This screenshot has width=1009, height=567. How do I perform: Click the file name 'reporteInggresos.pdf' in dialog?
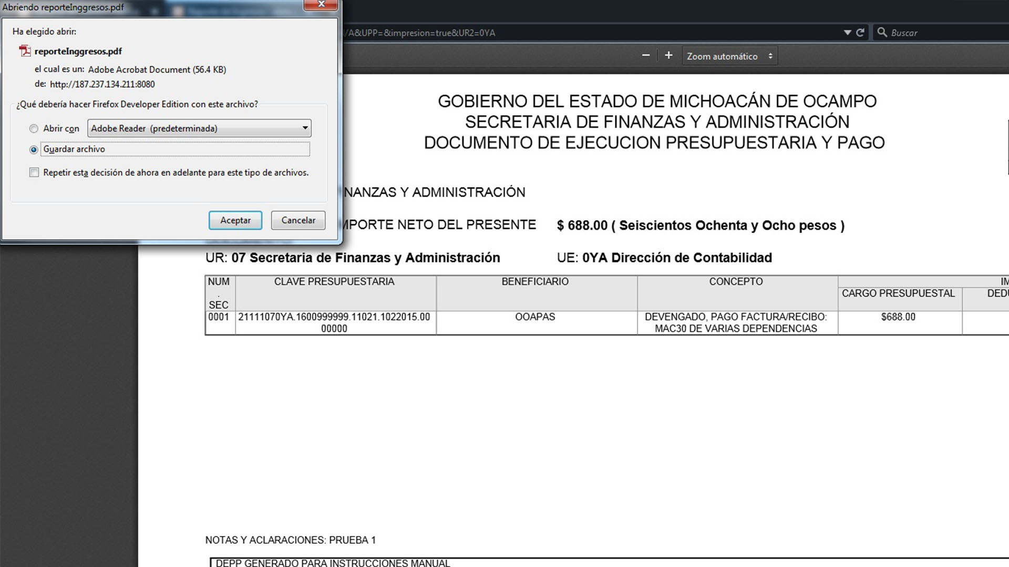tap(78, 51)
